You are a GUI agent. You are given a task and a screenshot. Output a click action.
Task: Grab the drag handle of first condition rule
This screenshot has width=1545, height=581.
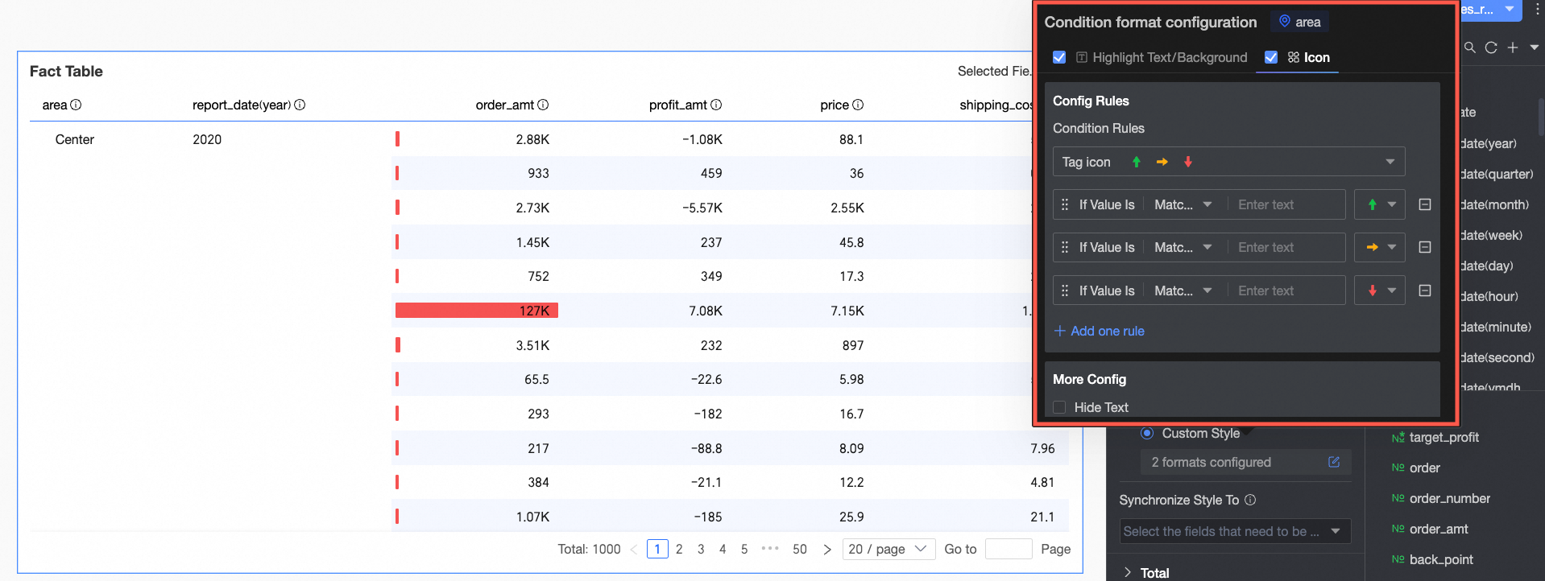1065,204
